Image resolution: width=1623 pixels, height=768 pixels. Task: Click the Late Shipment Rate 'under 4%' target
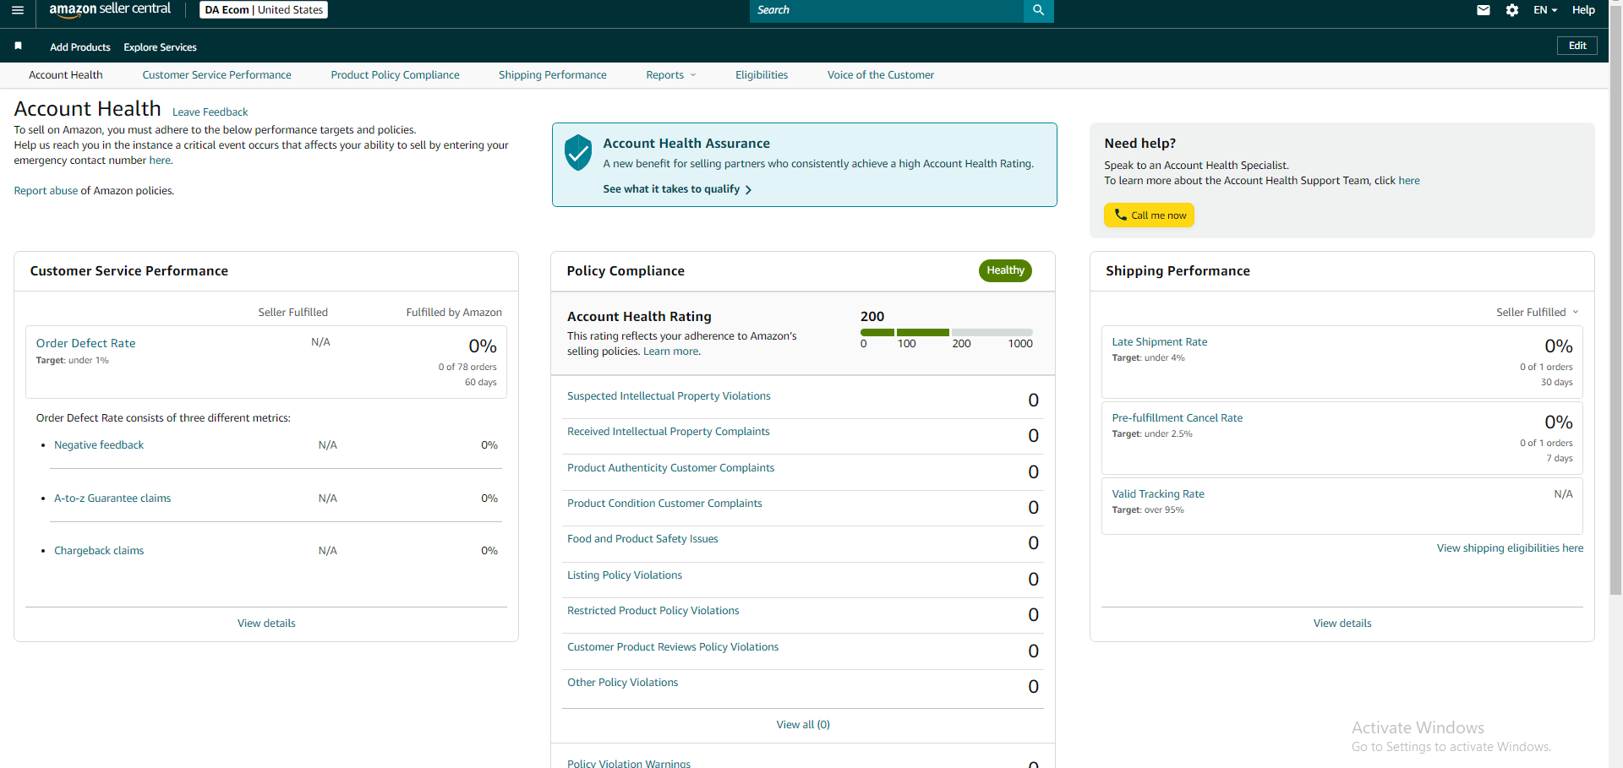(x=1165, y=358)
